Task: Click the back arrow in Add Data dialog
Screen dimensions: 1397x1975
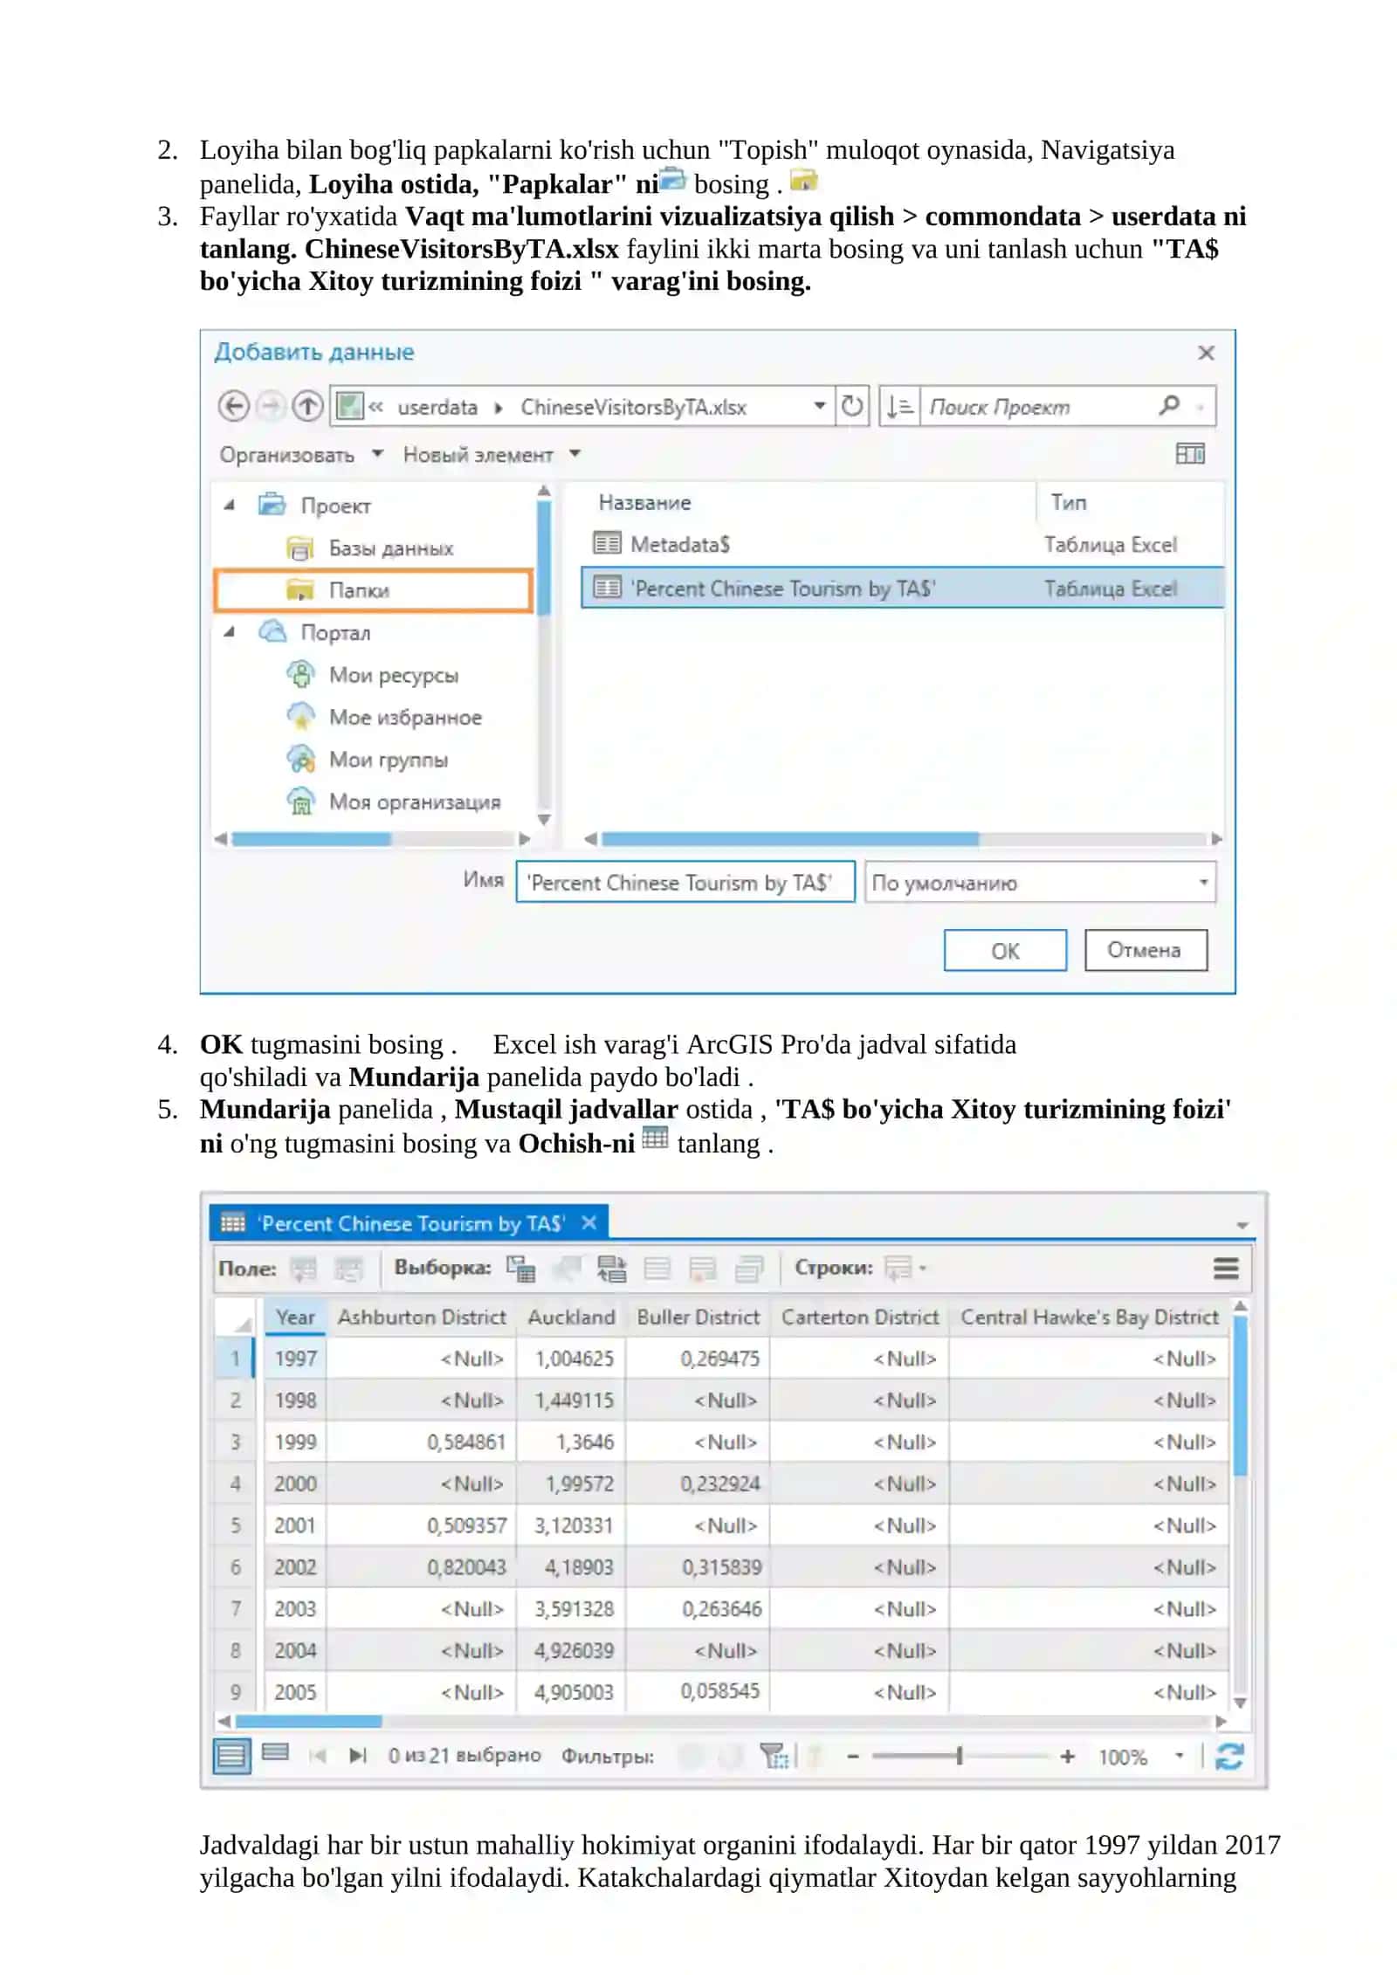Action: click(233, 406)
